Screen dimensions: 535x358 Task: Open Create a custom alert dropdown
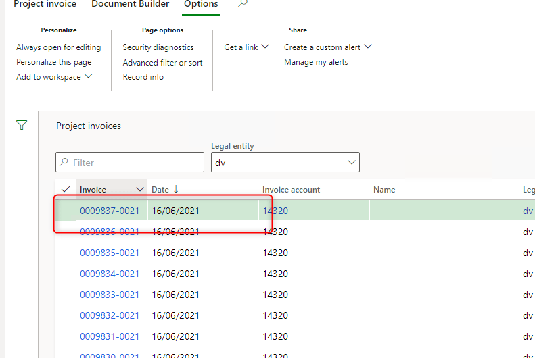[327, 47]
